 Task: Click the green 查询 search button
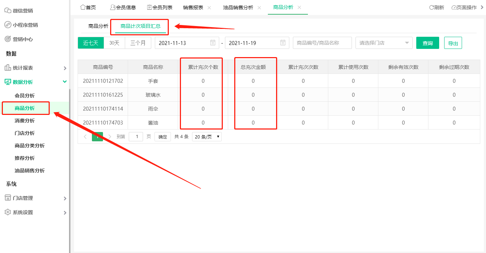click(427, 42)
